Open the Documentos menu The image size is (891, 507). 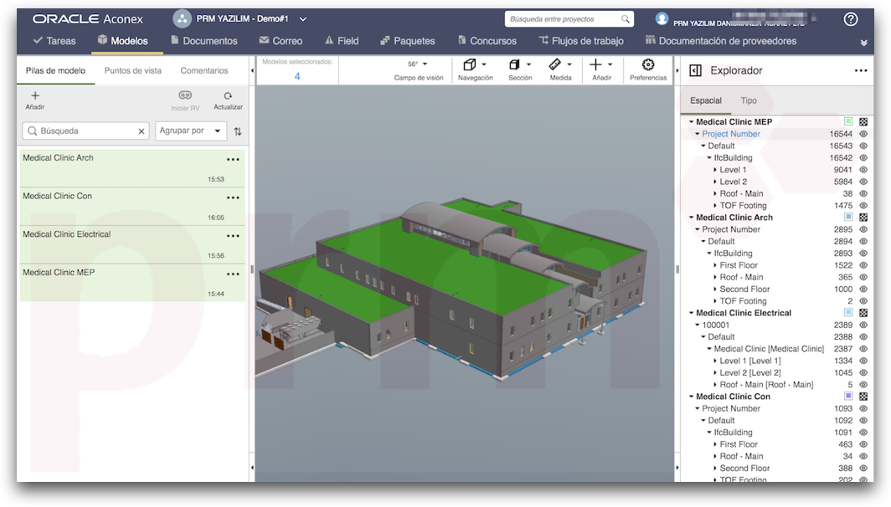[203, 41]
